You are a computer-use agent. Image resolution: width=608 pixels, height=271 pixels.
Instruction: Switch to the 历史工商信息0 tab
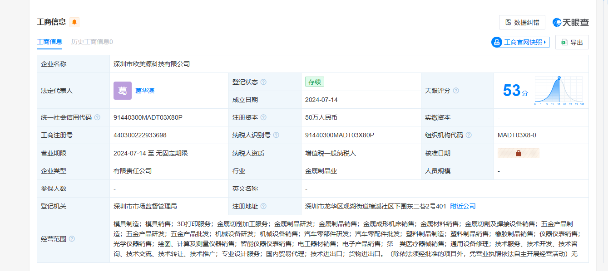(92, 42)
